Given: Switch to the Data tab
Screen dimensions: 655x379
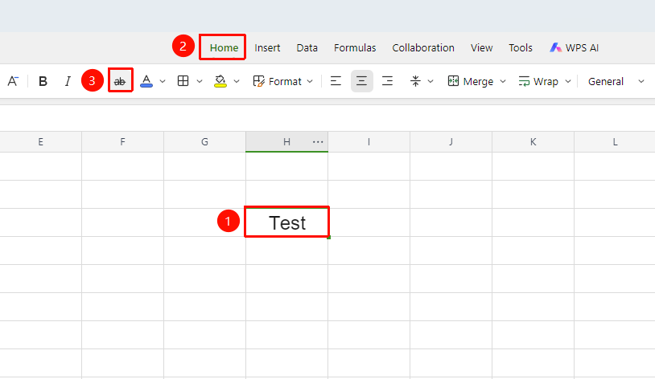Looking at the screenshot, I should [x=307, y=48].
